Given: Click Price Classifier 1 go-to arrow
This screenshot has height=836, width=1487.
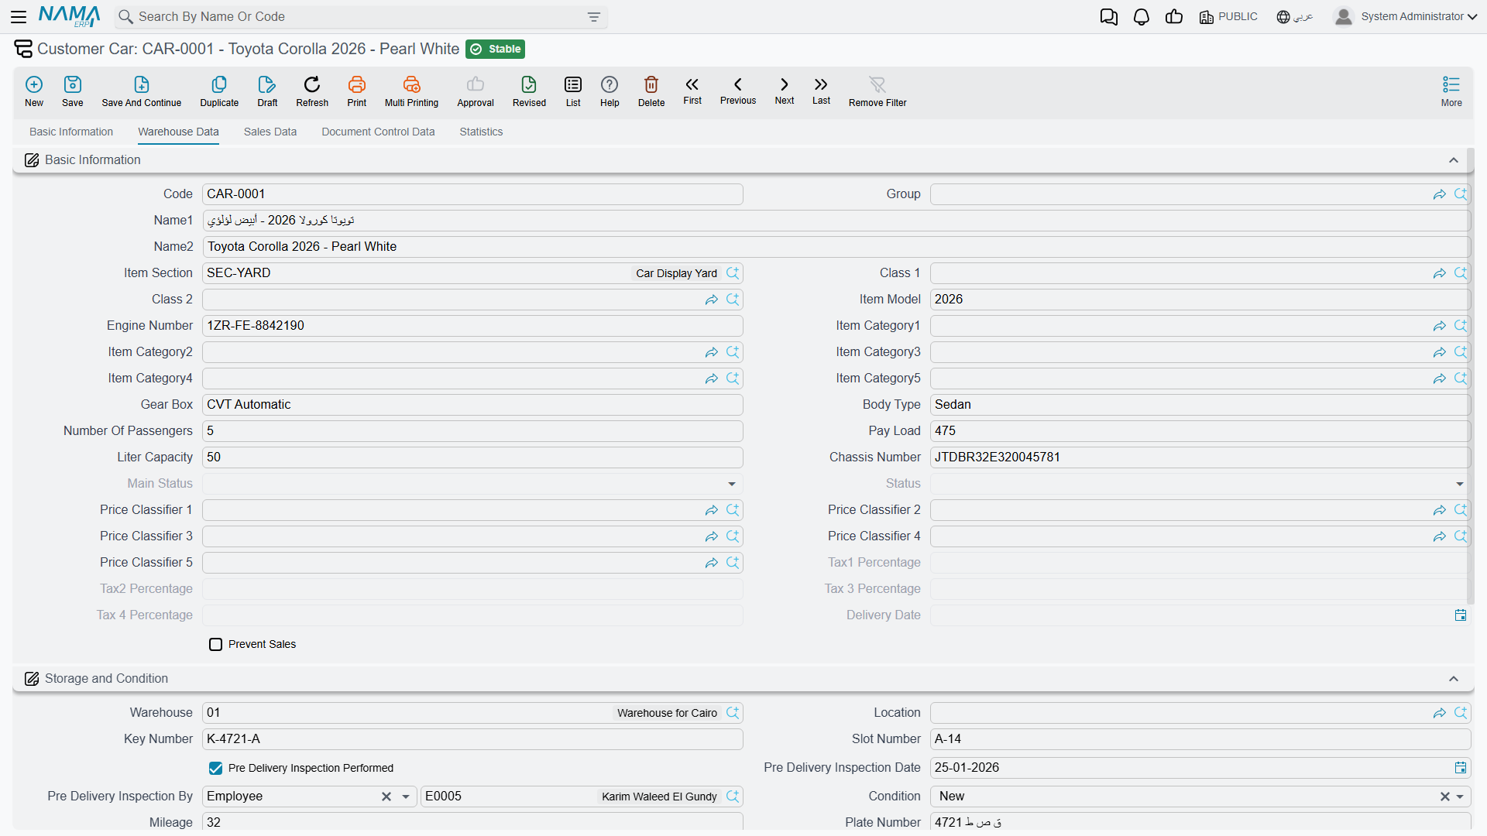Looking at the screenshot, I should coord(712,510).
